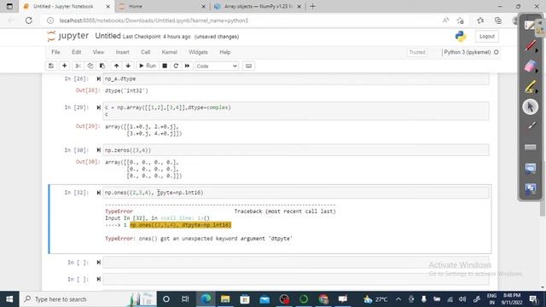Paste cells below using the toolbar icon
The height and width of the screenshot is (307, 546).
coord(102,66)
